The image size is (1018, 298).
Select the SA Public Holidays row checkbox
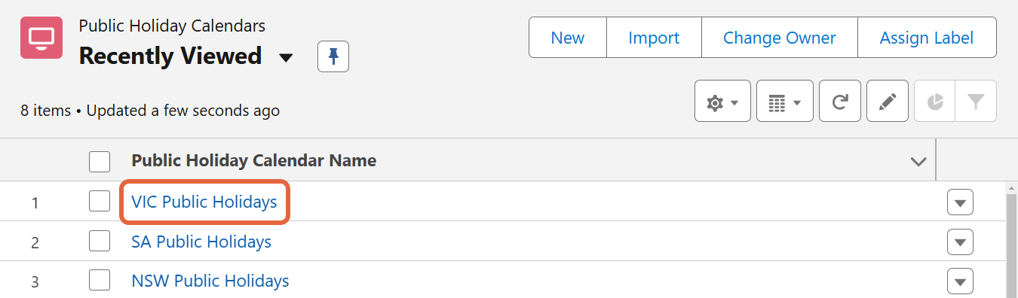[x=100, y=242]
